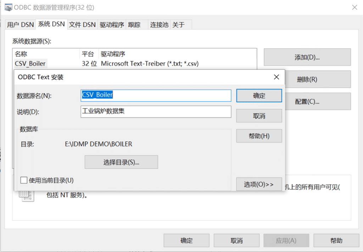Confirm the ODBC Text setup with 确定
The image size is (363, 252).
[259, 95]
